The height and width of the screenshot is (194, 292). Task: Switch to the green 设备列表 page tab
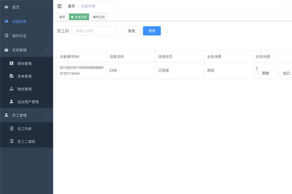(x=79, y=17)
